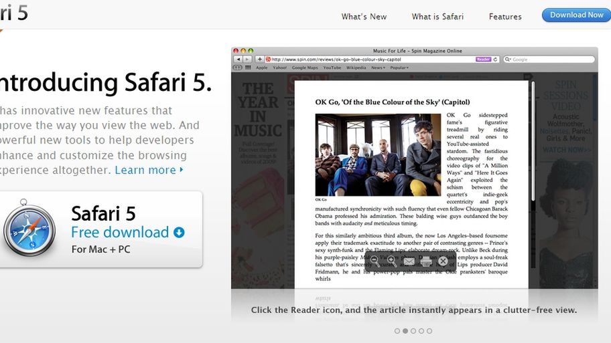The height and width of the screenshot is (343, 611).
Task: Click the Reader zoom out magnifier
Action: [x=375, y=261]
